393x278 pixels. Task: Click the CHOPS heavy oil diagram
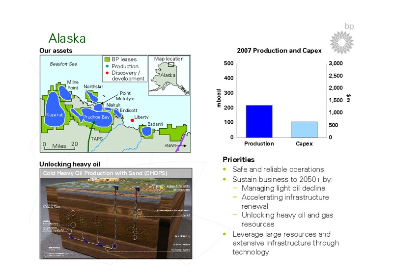[x=116, y=214]
